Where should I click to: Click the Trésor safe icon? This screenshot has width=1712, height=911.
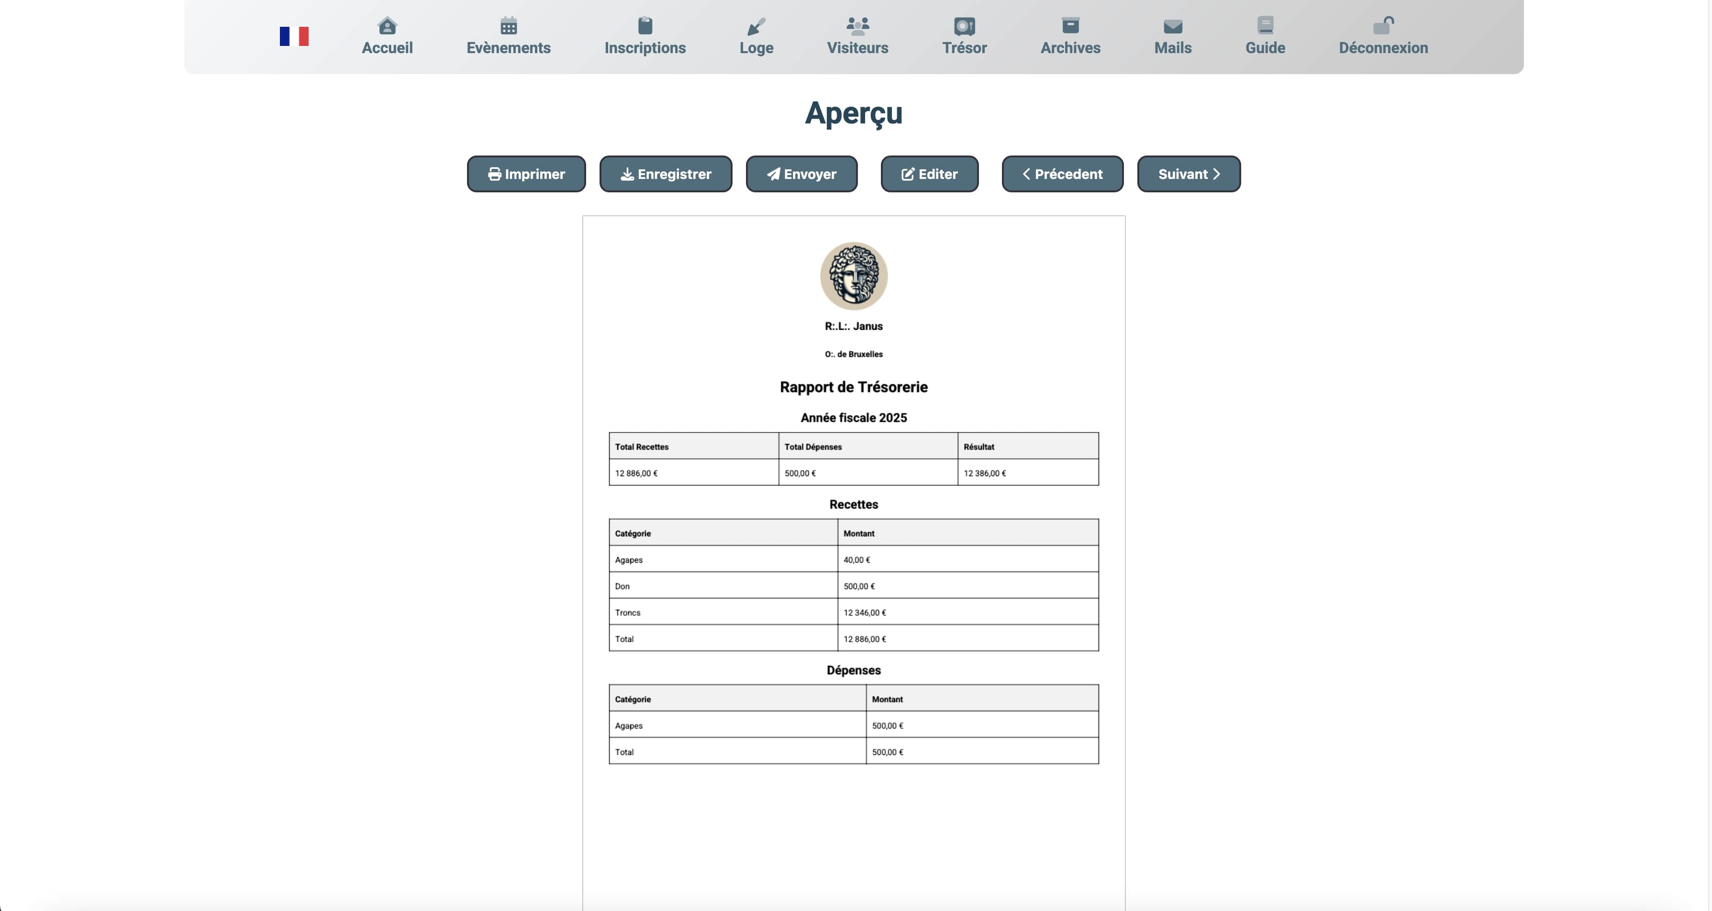coord(964,26)
